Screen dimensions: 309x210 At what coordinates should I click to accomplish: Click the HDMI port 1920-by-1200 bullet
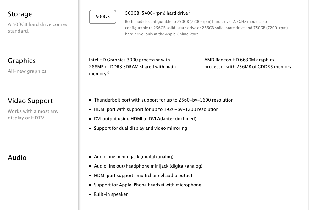click(156, 109)
